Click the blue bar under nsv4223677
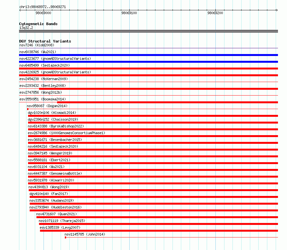Image resolution: width=287 pixels, height=250 pixels. [x=148, y=62]
